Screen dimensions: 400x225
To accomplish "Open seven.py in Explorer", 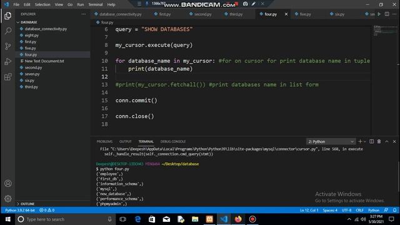I will click(32, 74).
